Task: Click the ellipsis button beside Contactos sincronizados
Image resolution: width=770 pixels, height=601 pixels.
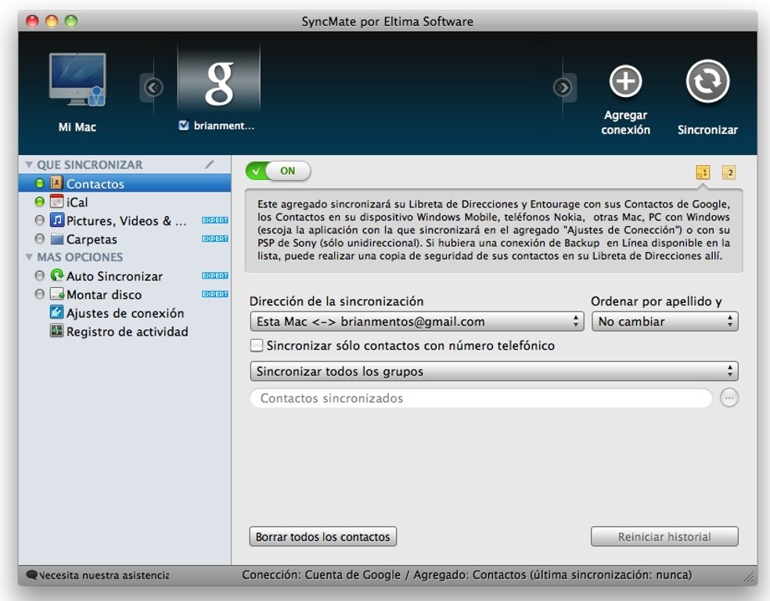Action: (x=729, y=398)
